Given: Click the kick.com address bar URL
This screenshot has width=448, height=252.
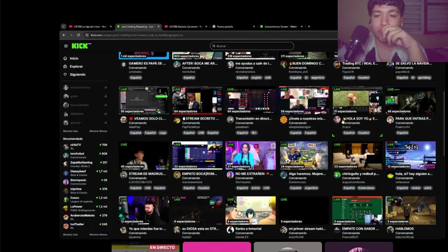Looking at the screenshot, I should pos(137,35).
